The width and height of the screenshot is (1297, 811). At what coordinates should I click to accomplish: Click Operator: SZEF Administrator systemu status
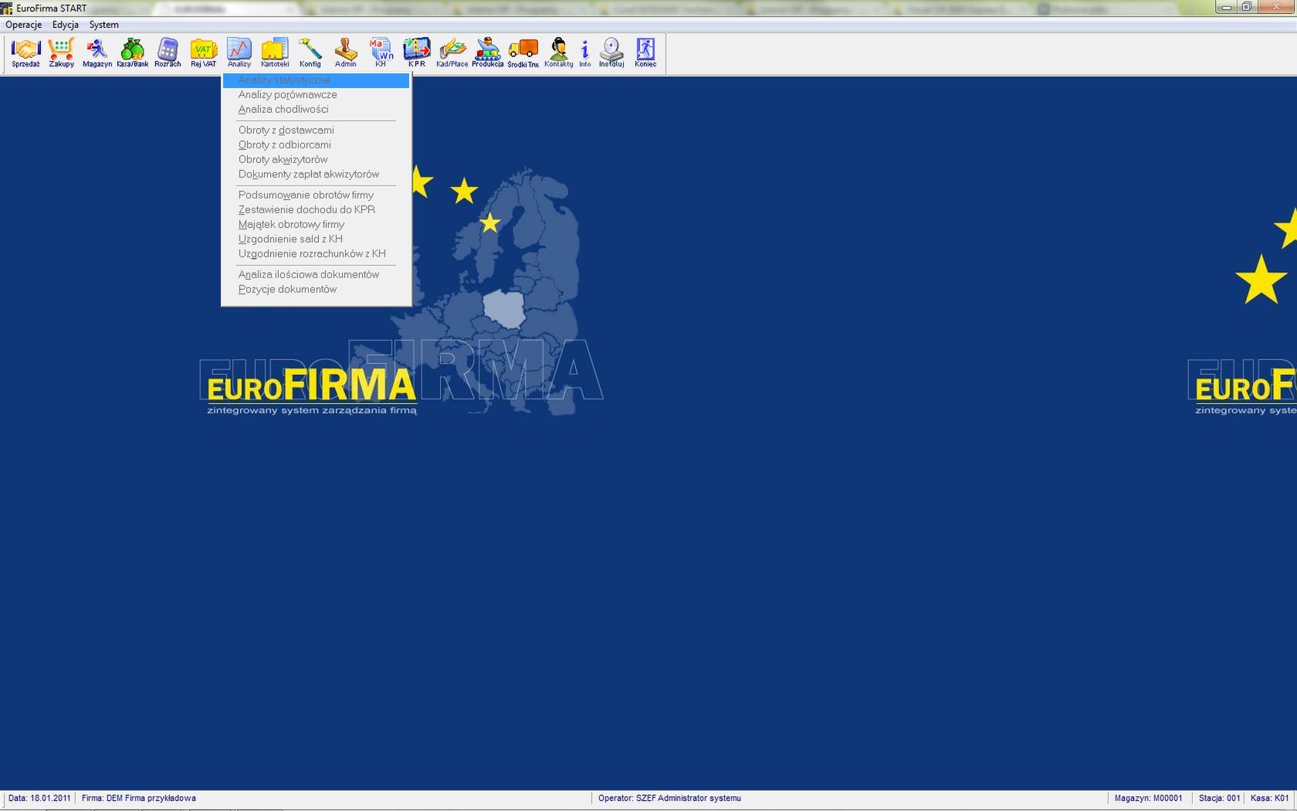[x=669, y=799]
